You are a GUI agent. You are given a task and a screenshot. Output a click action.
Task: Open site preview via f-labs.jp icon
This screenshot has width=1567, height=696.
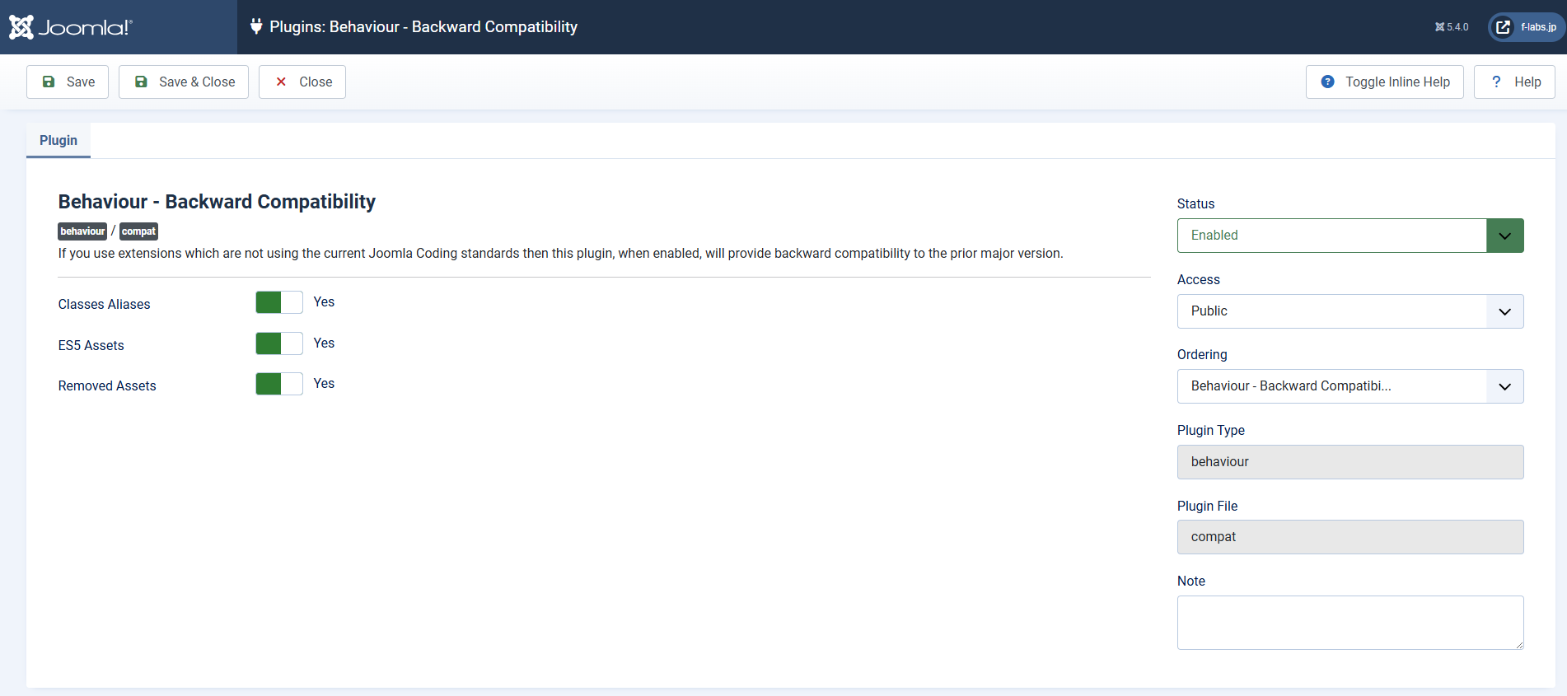coord(1504,27)
